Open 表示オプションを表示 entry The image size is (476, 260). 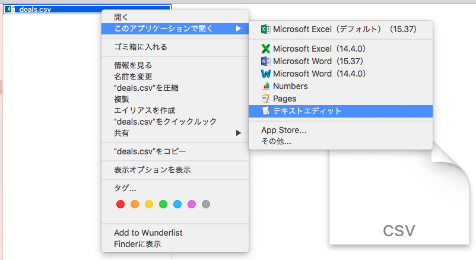(x=175, y=170)
